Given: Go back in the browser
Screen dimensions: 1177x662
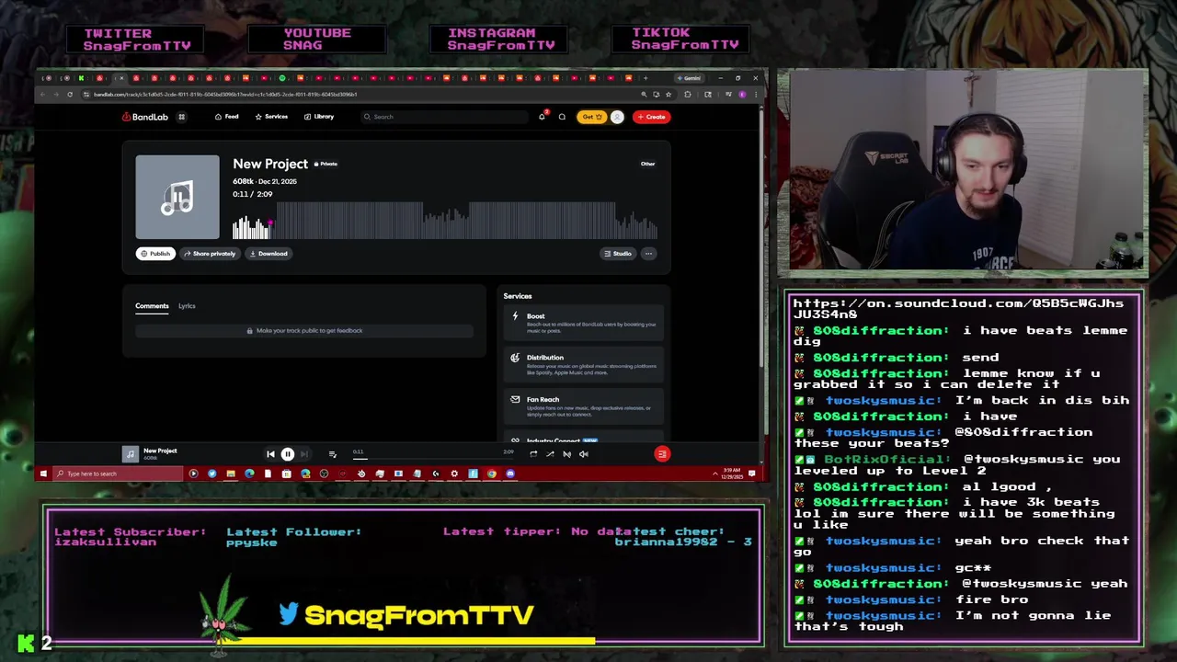Looking at the screenshot, I should [x=43, y=94].
